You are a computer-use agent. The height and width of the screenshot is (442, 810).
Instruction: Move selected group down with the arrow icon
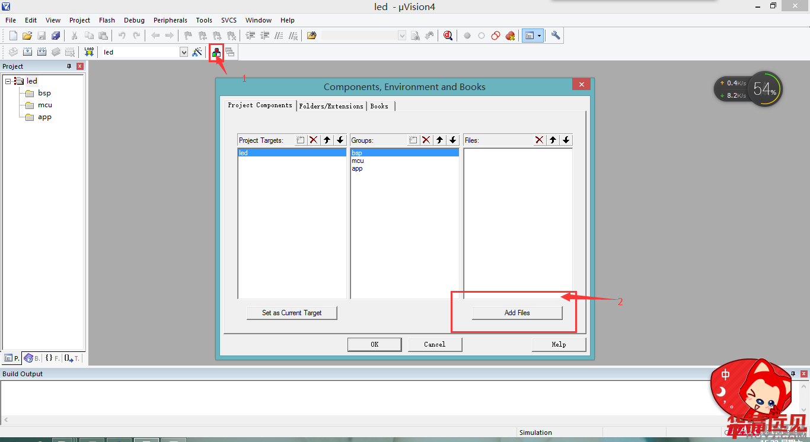pos(453,140)
